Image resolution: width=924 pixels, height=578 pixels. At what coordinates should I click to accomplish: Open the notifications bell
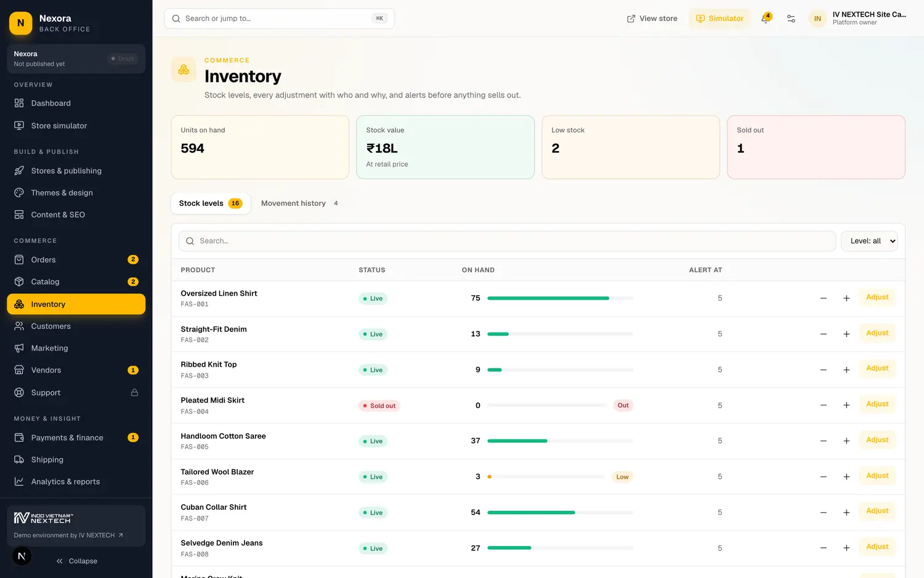pyautogui.click(x=766, y=18)
